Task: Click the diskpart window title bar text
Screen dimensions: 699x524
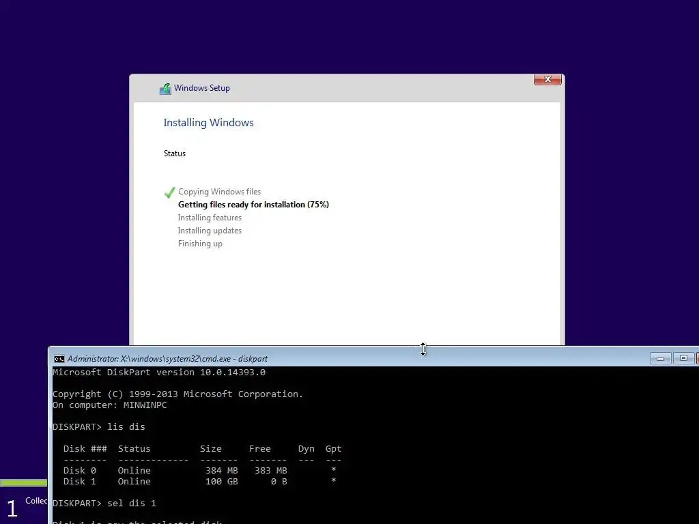Action: 167,359
